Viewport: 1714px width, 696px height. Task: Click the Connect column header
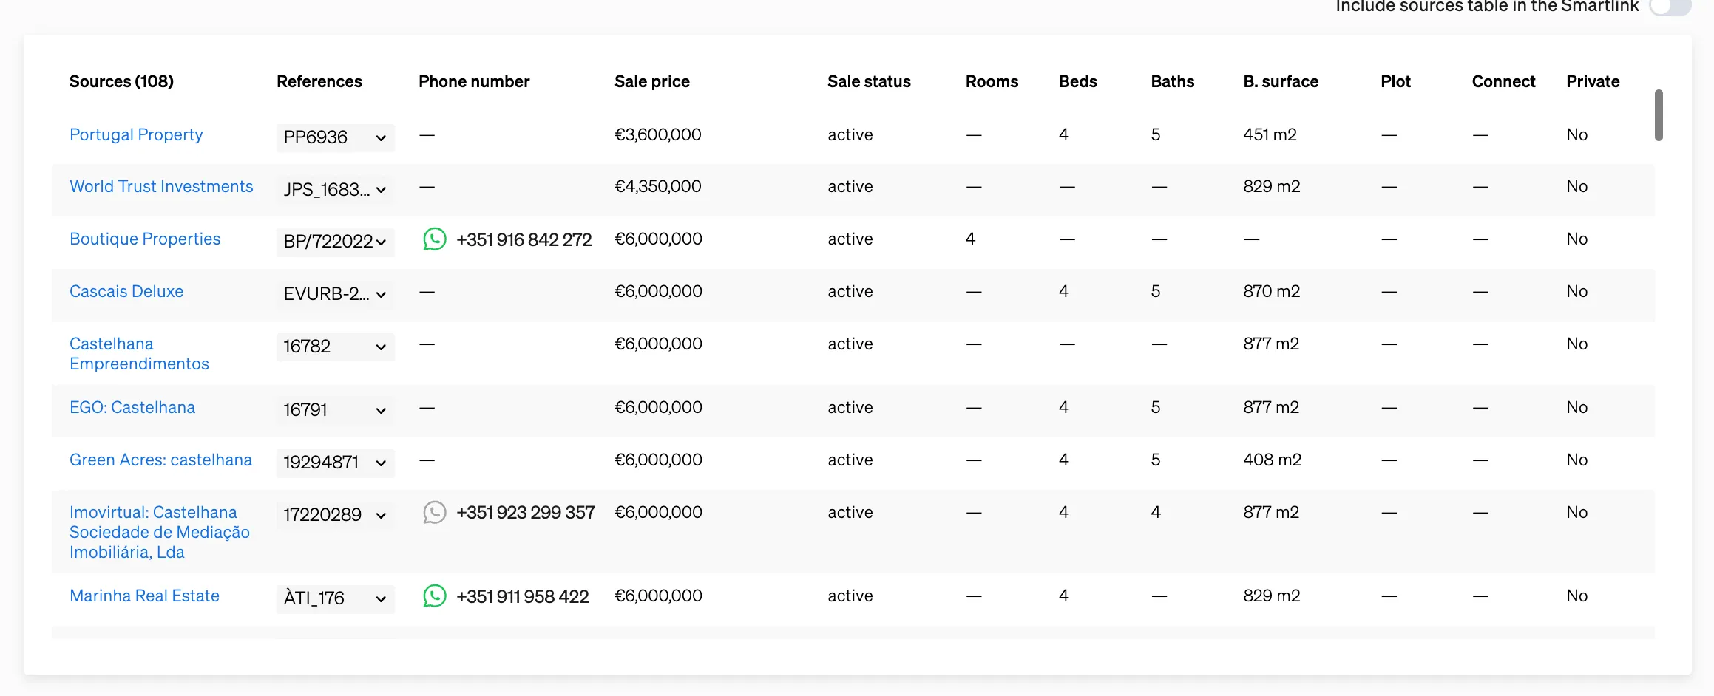tap(1503, 81)
